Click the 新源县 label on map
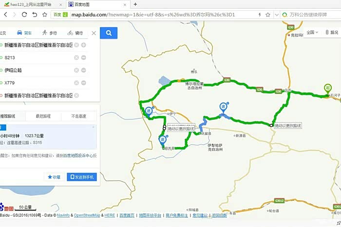341x227 pixels. (x=240, y=135)
